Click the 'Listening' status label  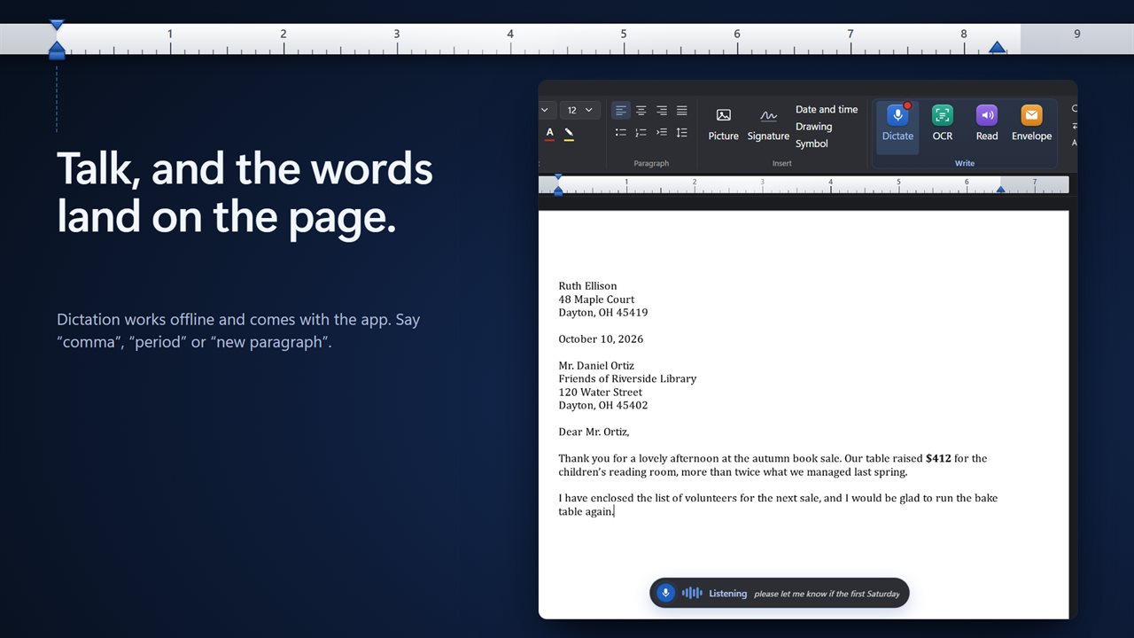pyautogui.click(x=727, y=594)
